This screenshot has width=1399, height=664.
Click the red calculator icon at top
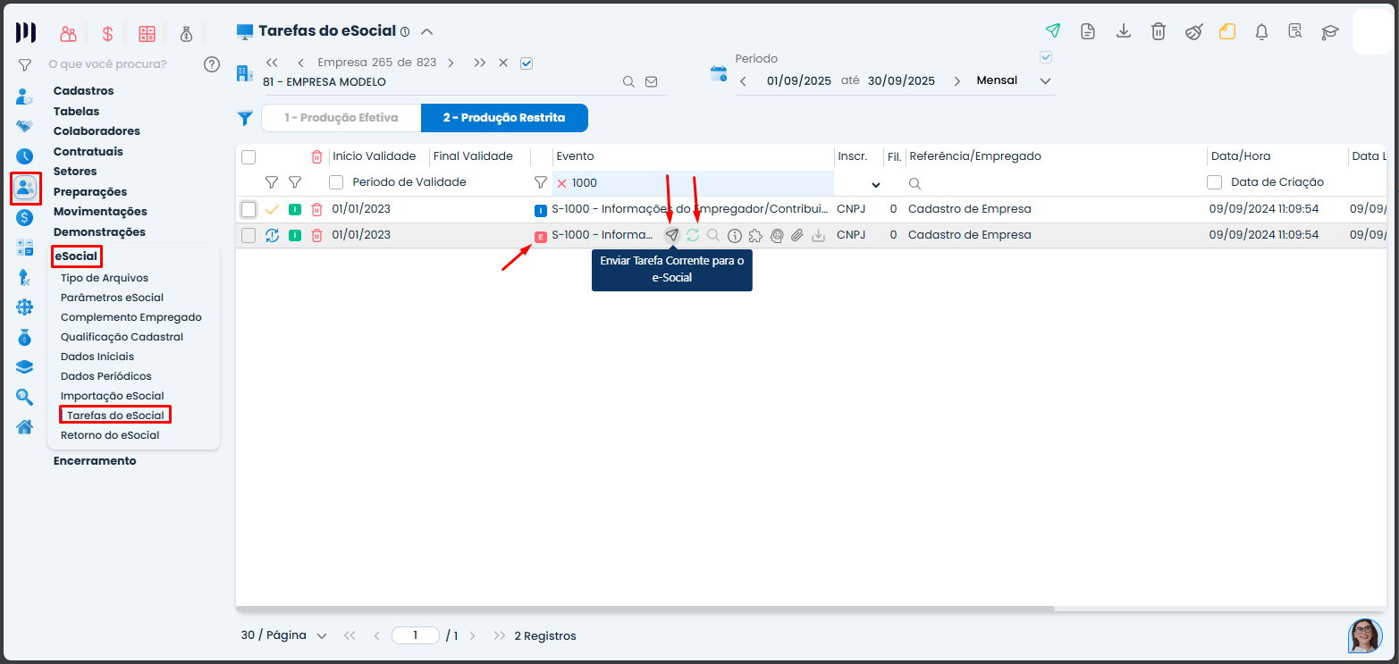pos(147,34)
